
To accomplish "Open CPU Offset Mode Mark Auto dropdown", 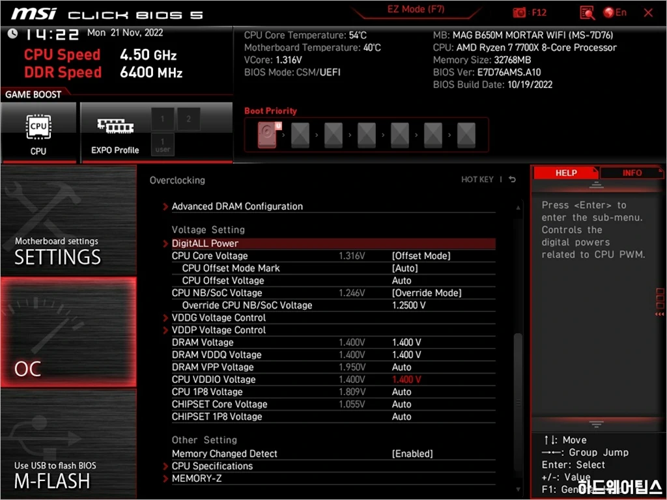I will [x=404, y=268].
